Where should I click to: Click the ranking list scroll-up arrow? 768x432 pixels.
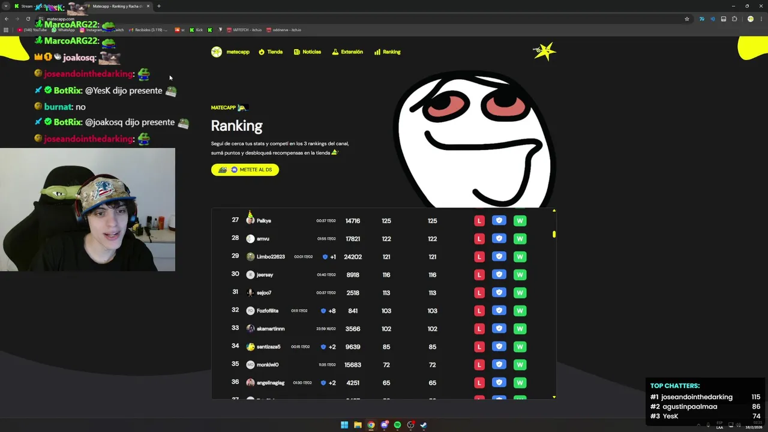click(554, 211)
